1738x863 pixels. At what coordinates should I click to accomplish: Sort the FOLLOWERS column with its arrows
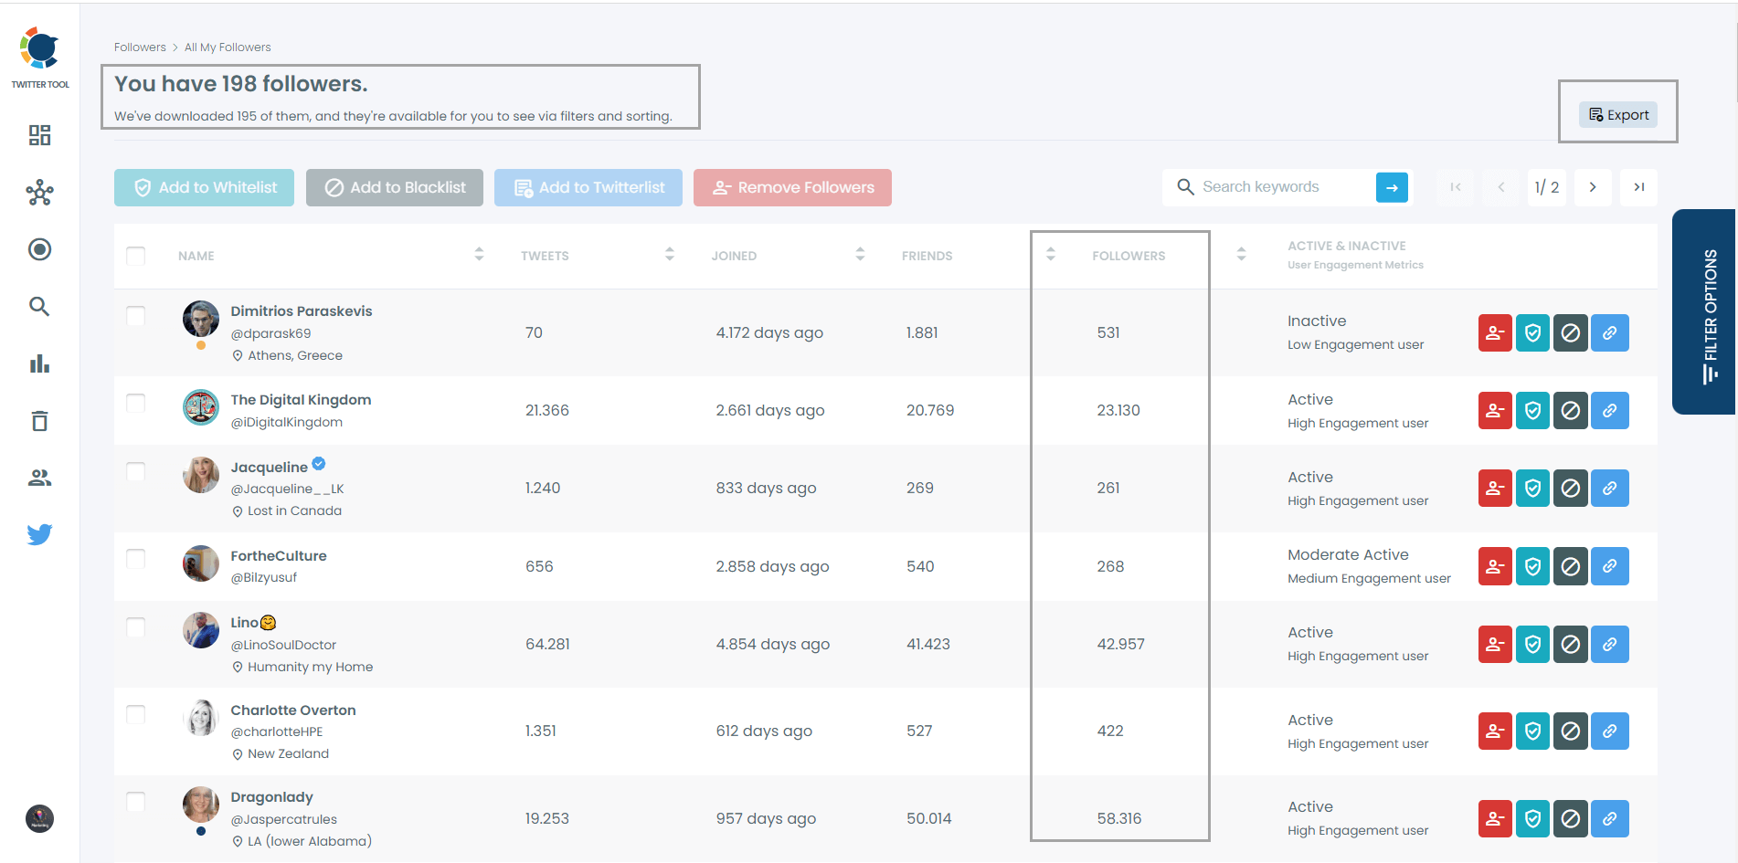pyautogui.click(x=1051, y=256)
